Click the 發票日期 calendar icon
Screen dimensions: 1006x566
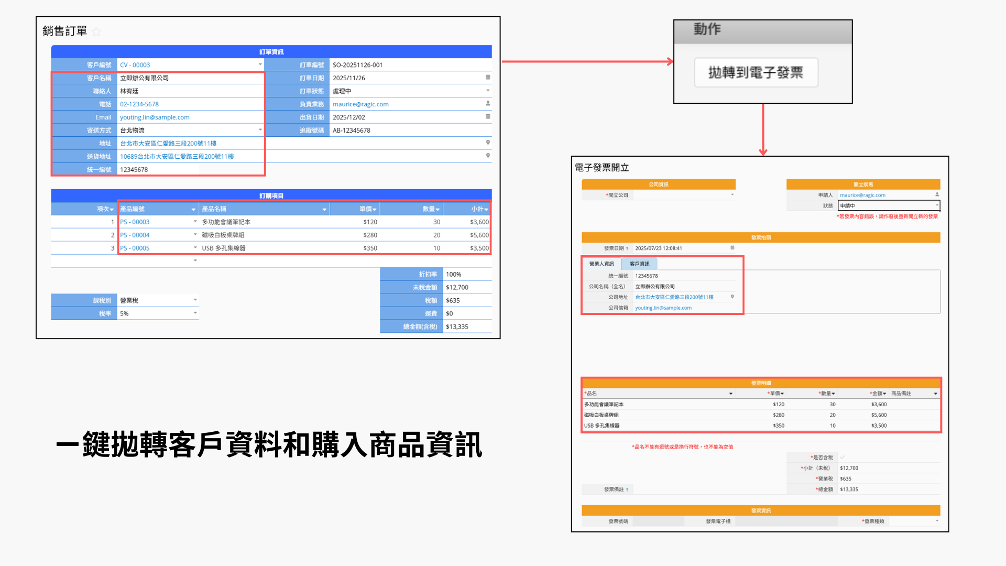pyautogui.click(x=732, y=248)
